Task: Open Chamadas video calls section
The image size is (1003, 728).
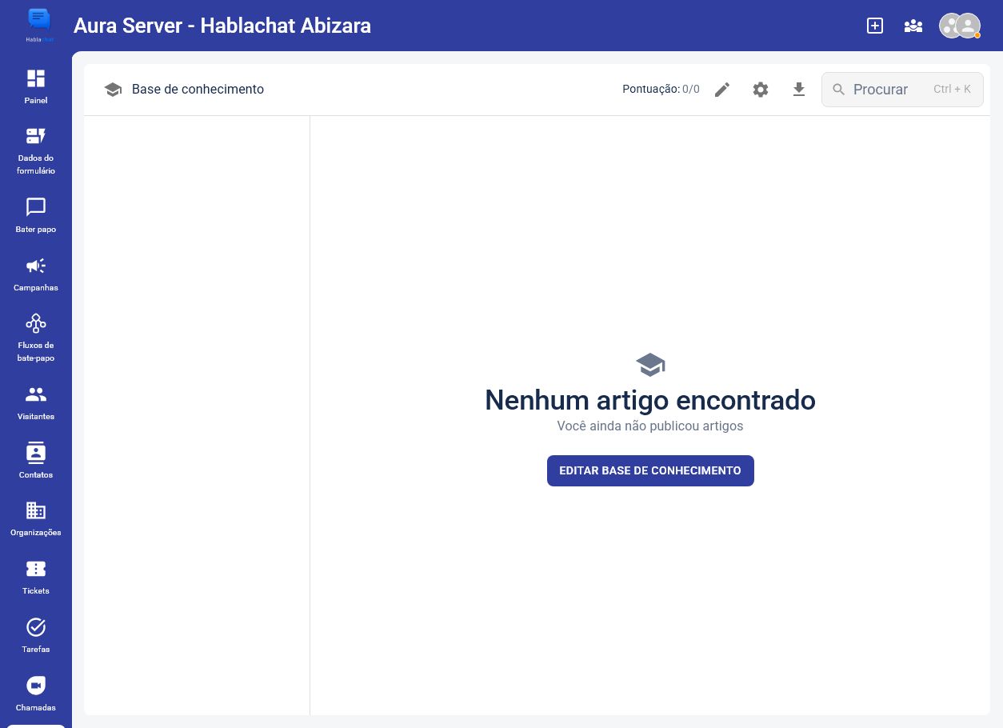Action: tap(36, 694)
